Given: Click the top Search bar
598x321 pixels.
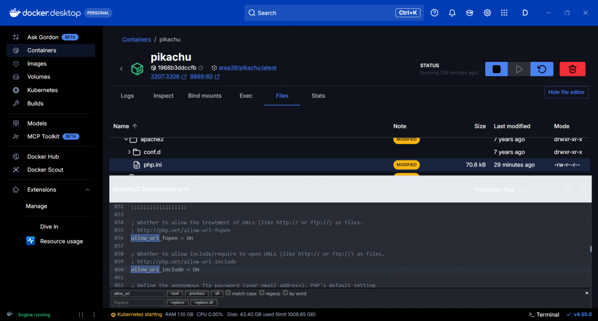Looking at the screenshot, I should tap(334, 13).
